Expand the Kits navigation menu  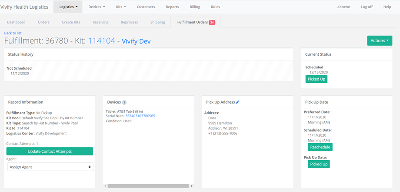coord(121,7)
